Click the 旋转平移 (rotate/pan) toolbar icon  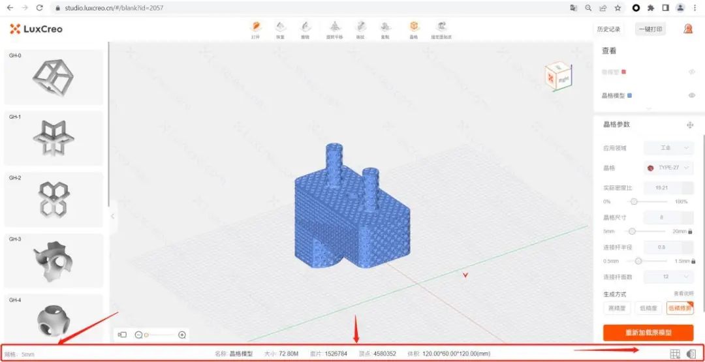(x=334, y=28)
